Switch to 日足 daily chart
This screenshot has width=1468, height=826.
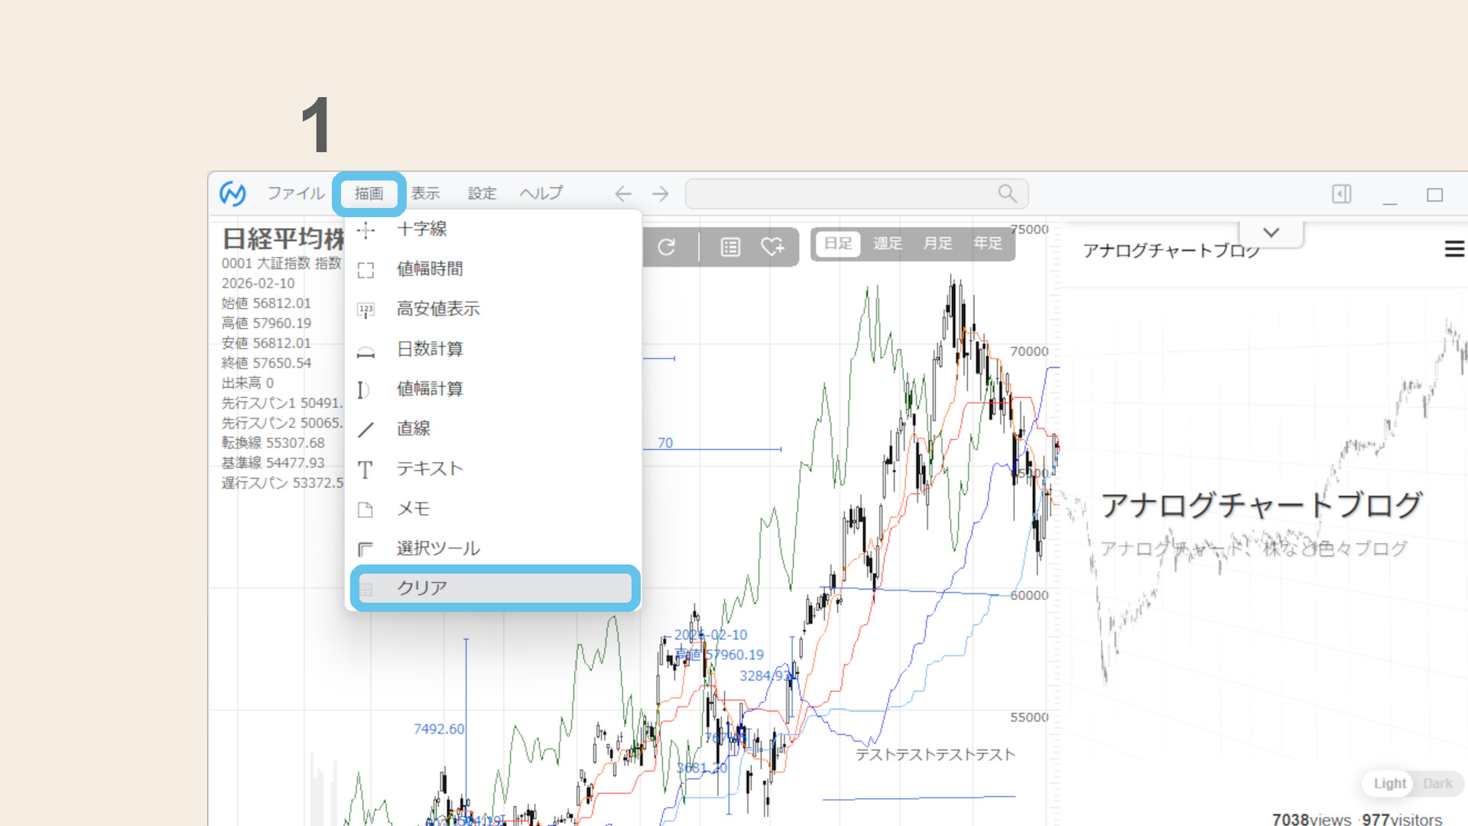(x=838, y=243)
